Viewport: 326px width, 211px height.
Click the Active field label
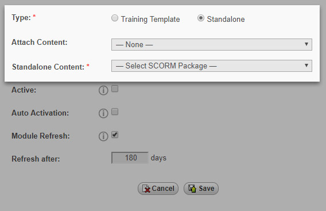tap(24, 90)
